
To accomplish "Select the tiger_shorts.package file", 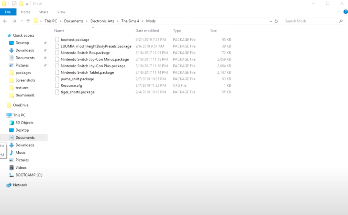I will click(77, 92).
